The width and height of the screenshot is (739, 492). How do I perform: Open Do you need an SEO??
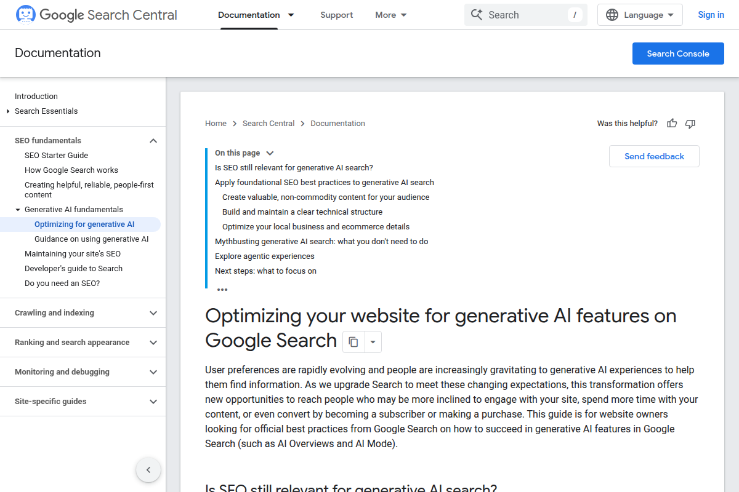click(x=62, y=284)
